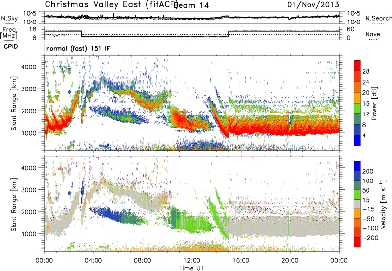392x271 pixels.
Task: Click the red bottom segment of velocity colorbar
Action: (x=357, y=242)
